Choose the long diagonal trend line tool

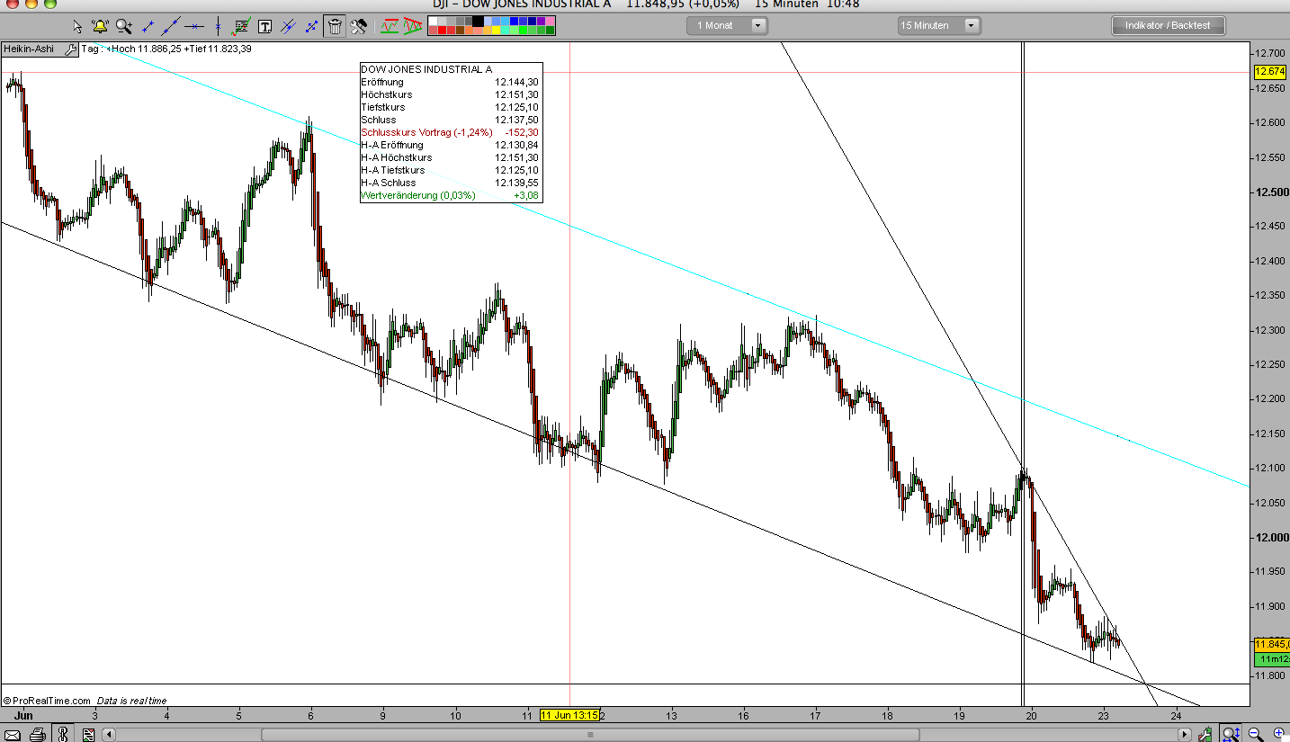tap(170, 26)
